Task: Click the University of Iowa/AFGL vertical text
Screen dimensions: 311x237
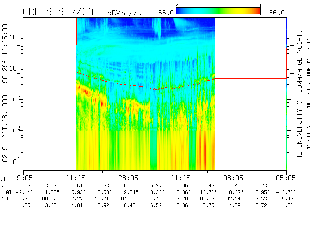Action: tap(299, 96)
